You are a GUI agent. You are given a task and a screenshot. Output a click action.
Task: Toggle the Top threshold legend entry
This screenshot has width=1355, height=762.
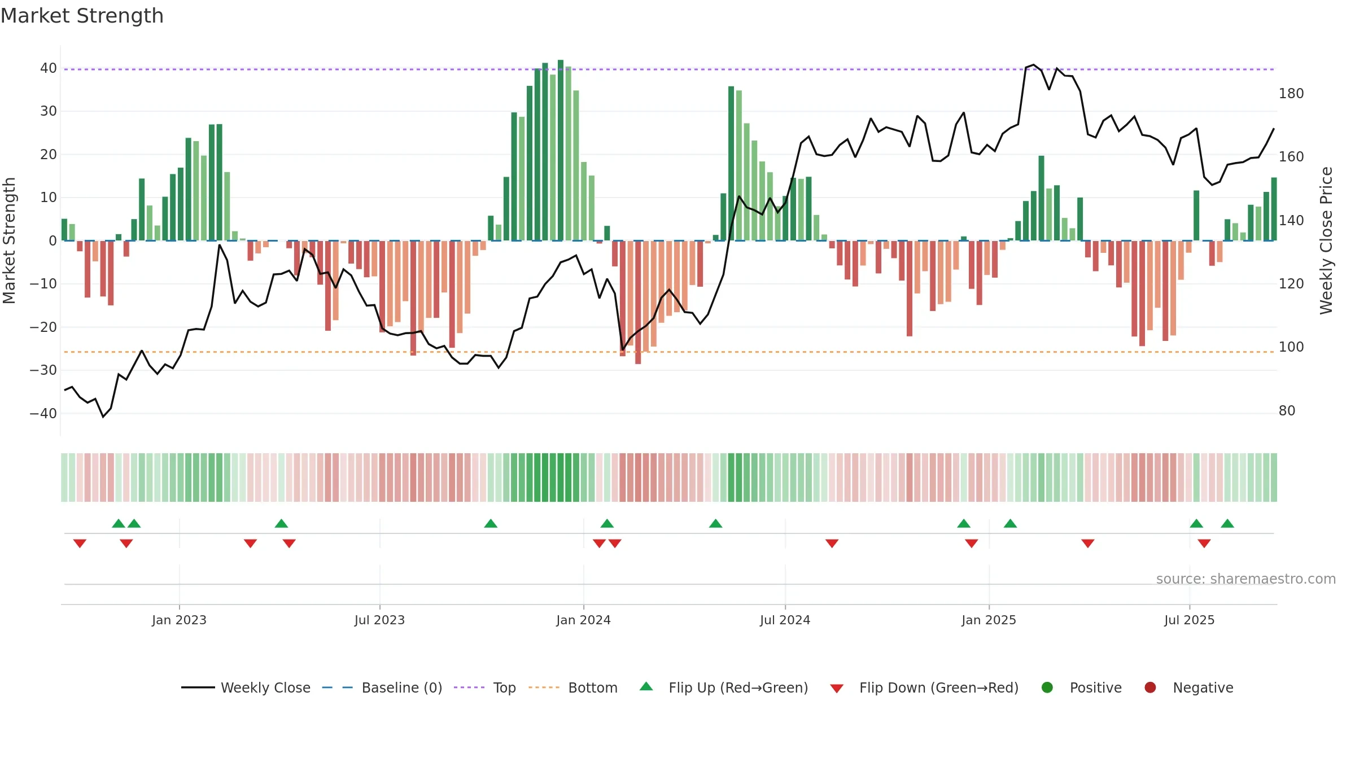pyautogui.click(x=485, y=687)
